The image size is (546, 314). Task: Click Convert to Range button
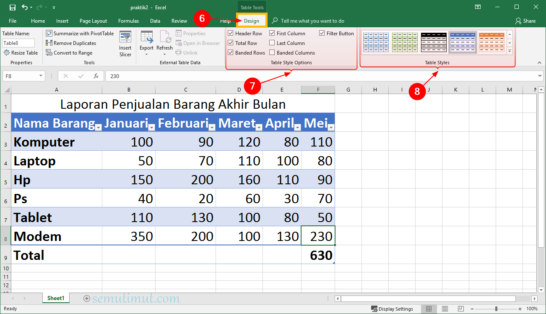tap(73, 53)
